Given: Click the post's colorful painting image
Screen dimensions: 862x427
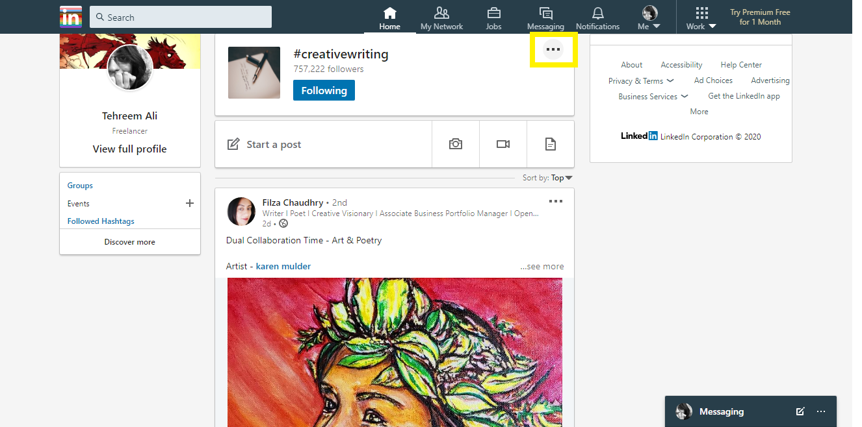Looking at the screenshot, I should point(395,352).
